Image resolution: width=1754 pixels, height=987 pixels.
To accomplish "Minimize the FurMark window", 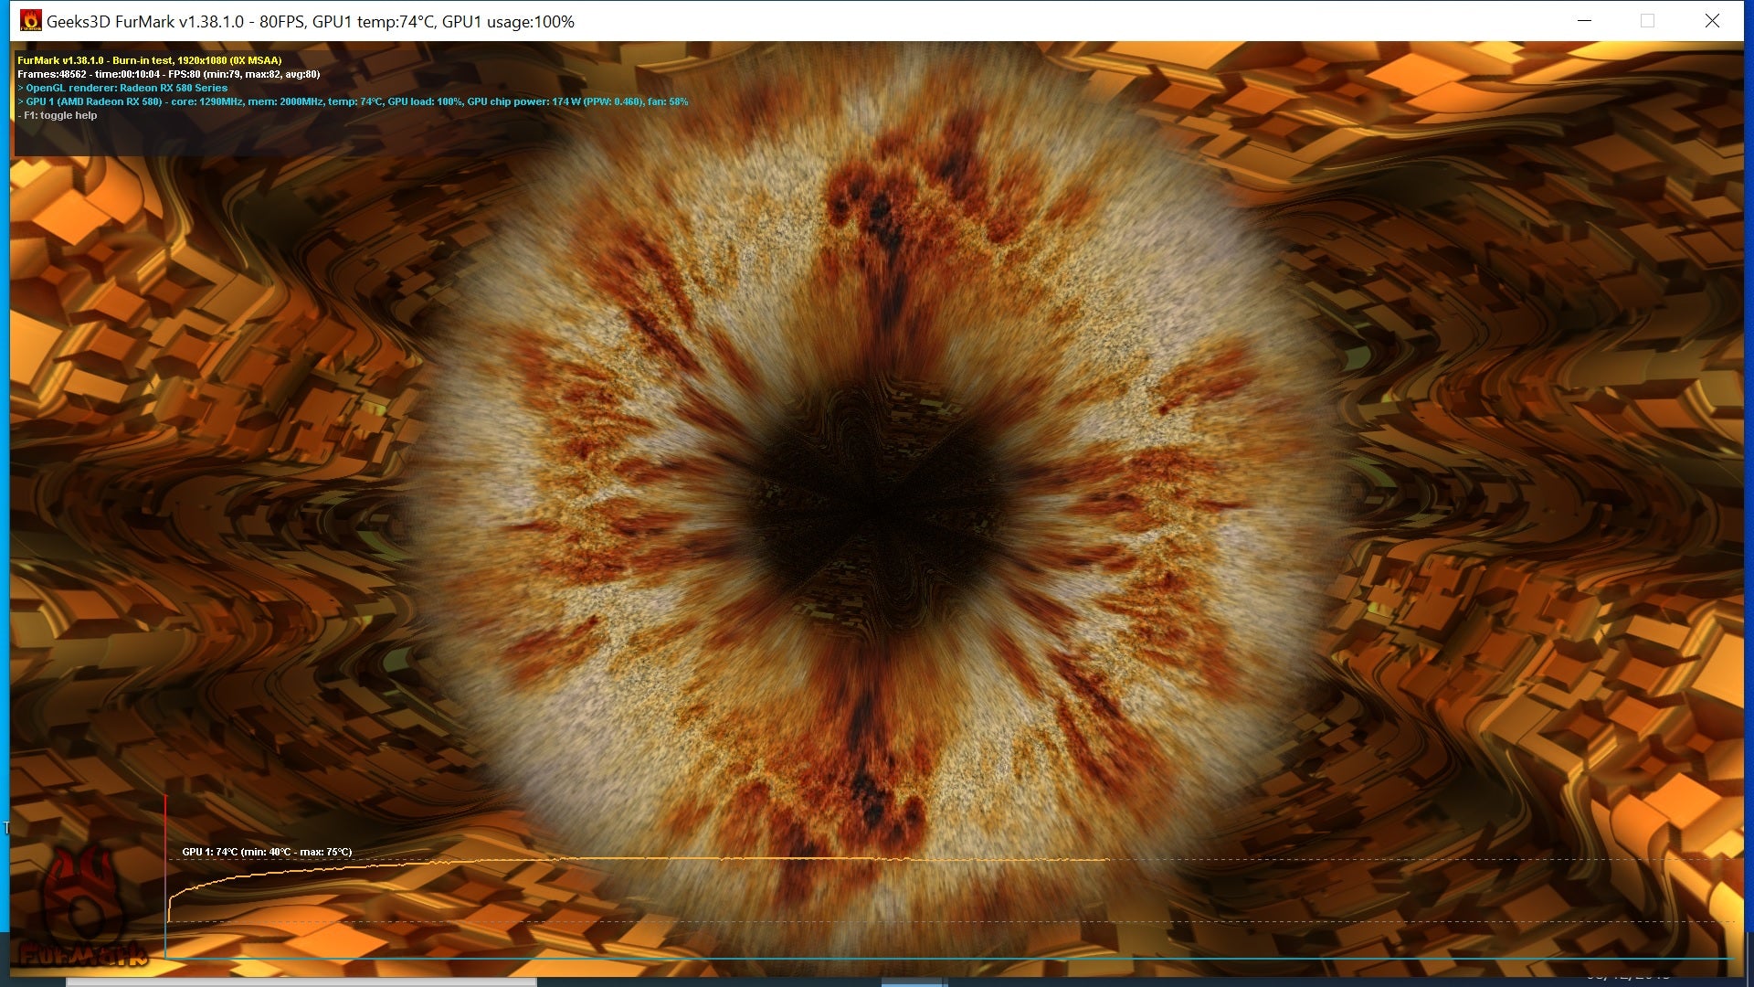I will pos(1585,20).
